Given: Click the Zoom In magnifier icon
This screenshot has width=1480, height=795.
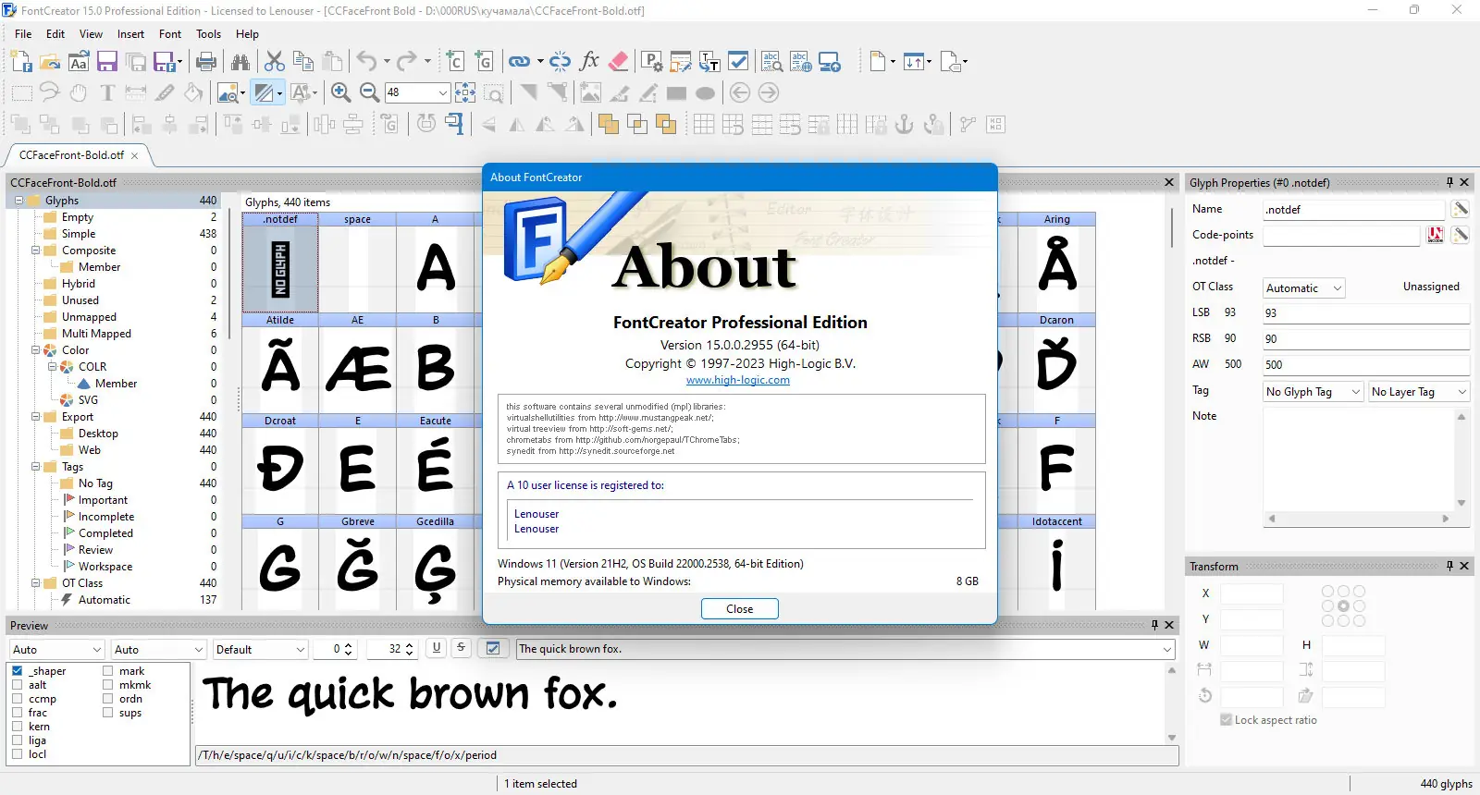Looking at the screenshot, I should pyautogui.click(x=340, y=92).
